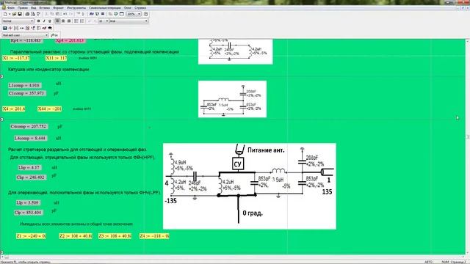Click the Paste icon
This screenshot has height=264, width=470.
click(57, 14)
